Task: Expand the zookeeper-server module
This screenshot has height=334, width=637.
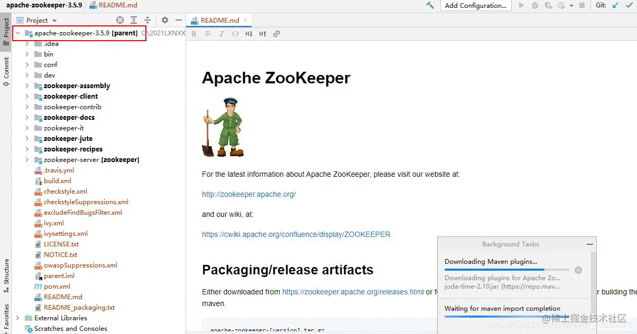Action: pos(27,160)
